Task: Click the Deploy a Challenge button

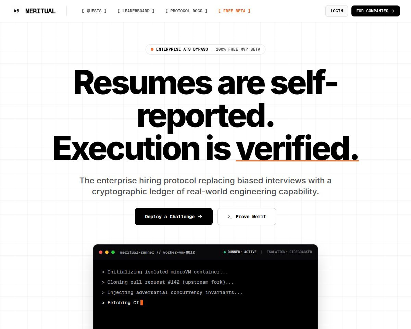Action: (x=174, y=217)
